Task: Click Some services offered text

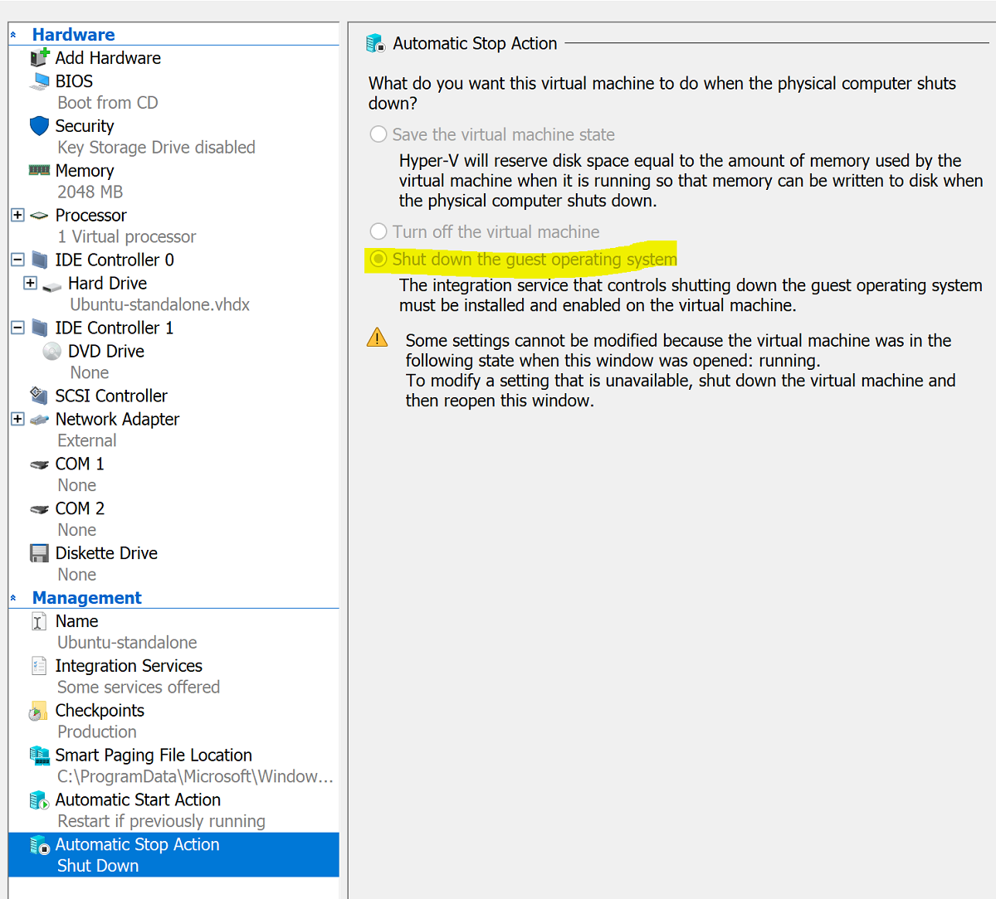Action: (139, 688)
